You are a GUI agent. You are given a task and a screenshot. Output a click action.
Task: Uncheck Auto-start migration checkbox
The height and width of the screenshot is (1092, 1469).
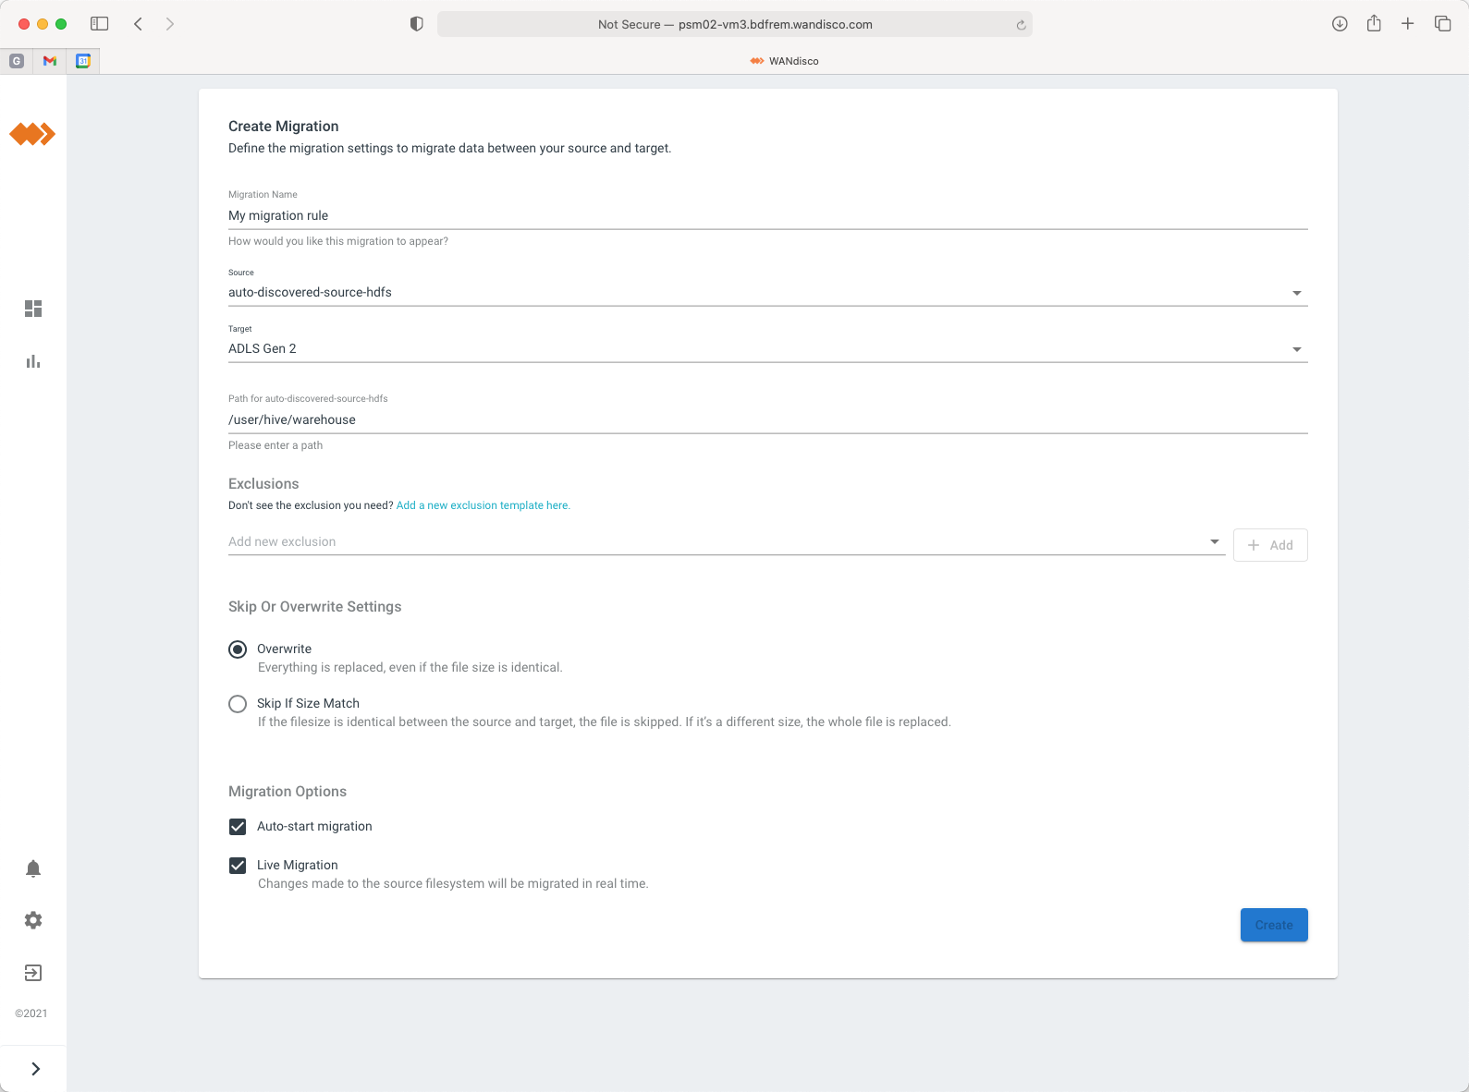click(238, 827)
